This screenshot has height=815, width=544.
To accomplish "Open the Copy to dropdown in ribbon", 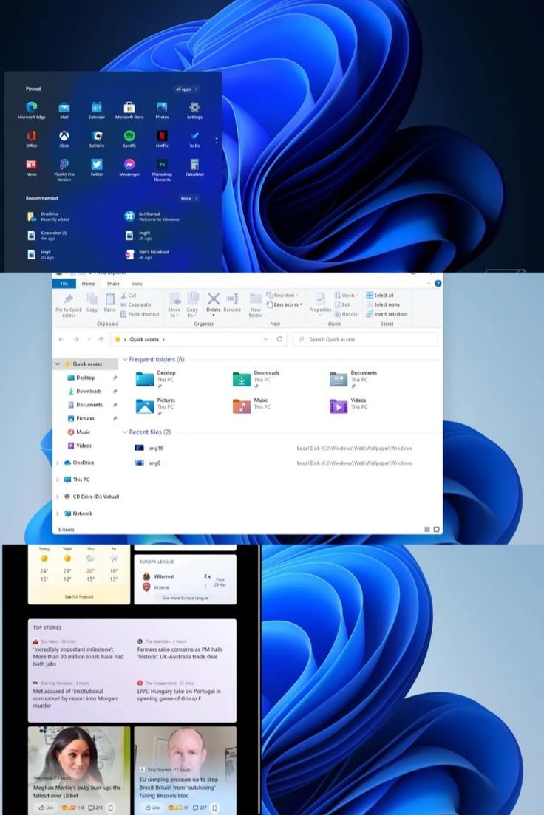I will click(192, 305).
